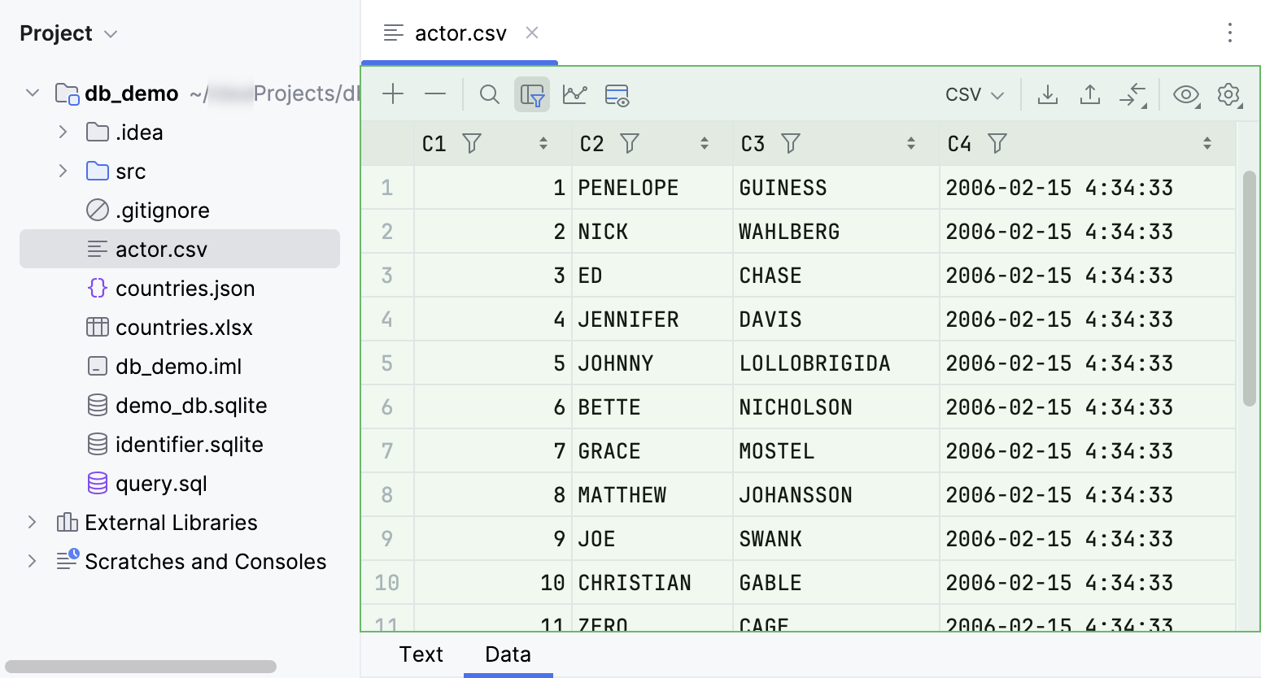1261x678 pixels.
Task: Toggle the column filter icon
Action: pyautogui.click(x=531, y=94)
